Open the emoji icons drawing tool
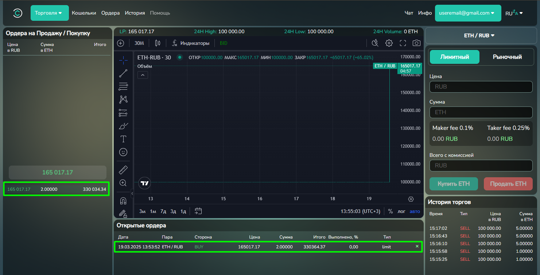Viewport: 540px width, 275px height. click(x=123, y=152)
